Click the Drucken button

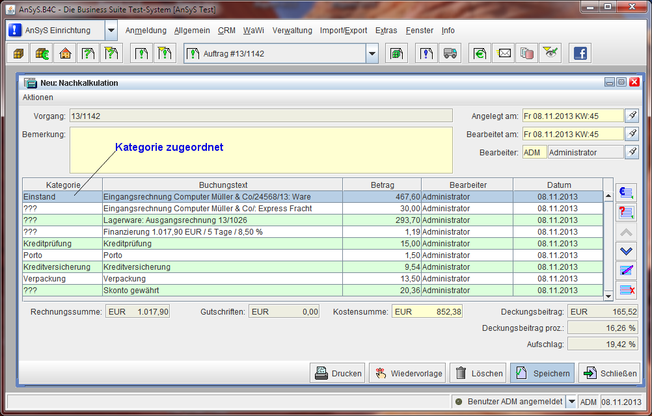tap(338, 373)
